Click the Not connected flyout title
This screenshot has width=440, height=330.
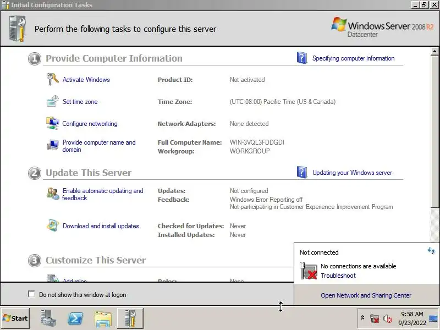[x=319, y=252]
